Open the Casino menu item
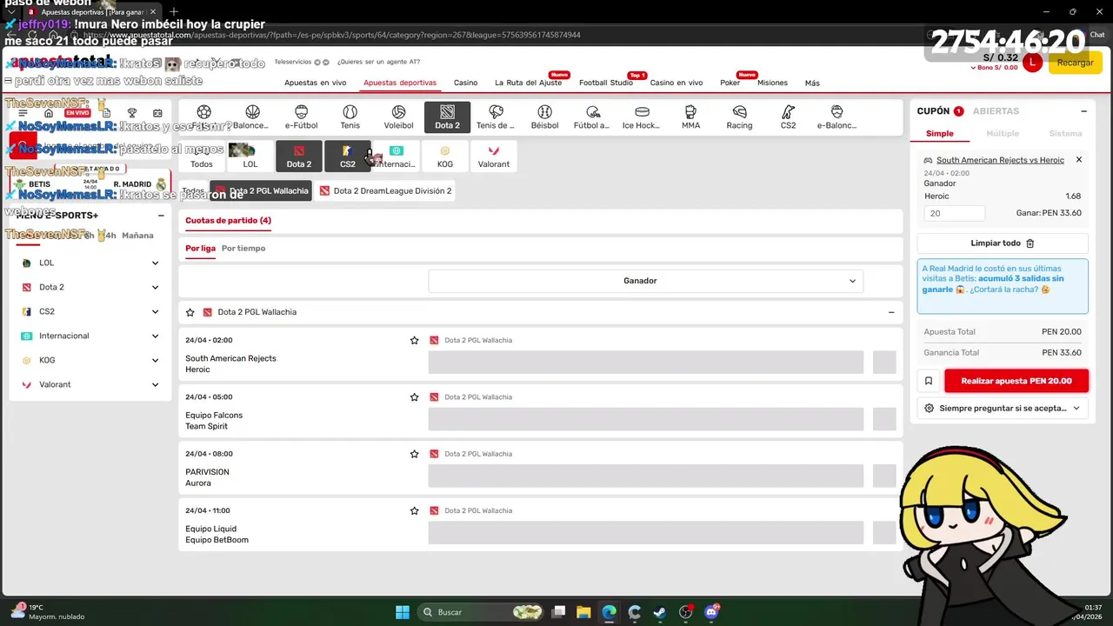Viewport: 1113px width, 626px height. pos(465,83)
